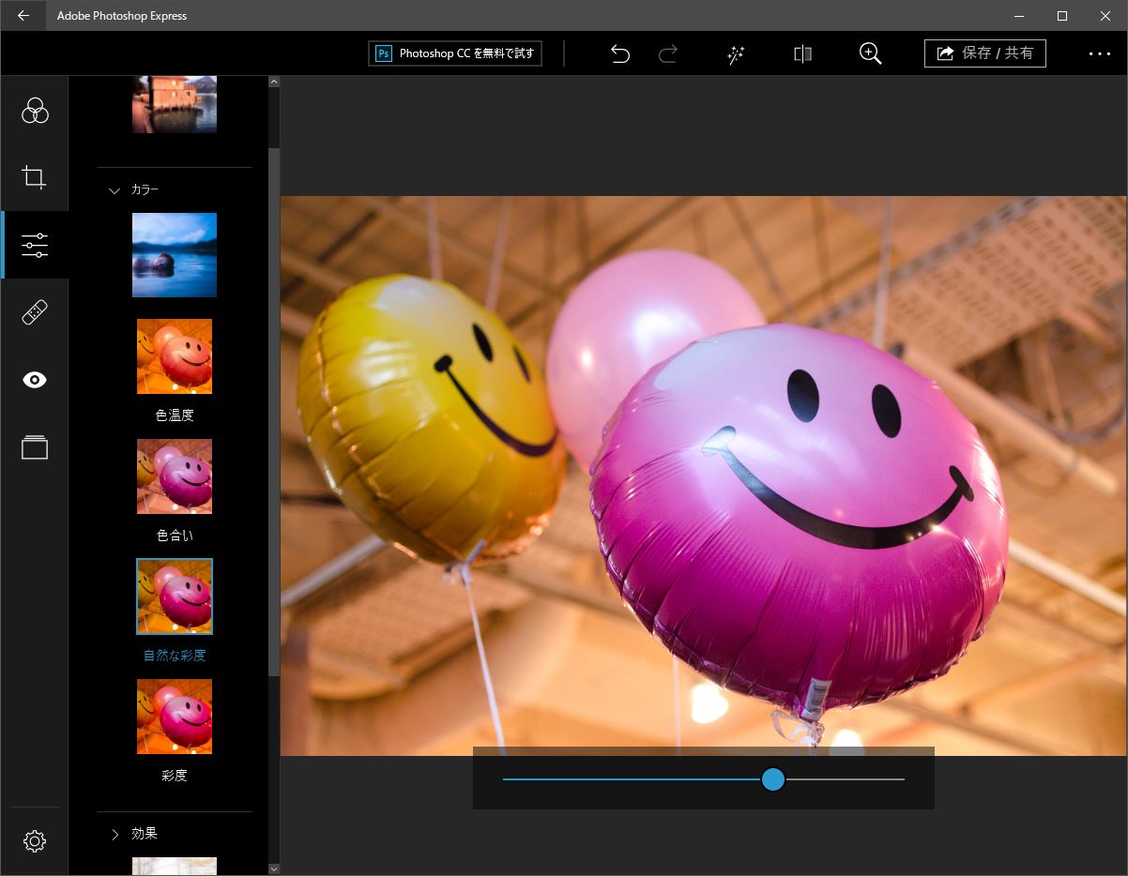Open settings gear in sidebar
The height and width of the screenshot is (876, 1128).
35,841
